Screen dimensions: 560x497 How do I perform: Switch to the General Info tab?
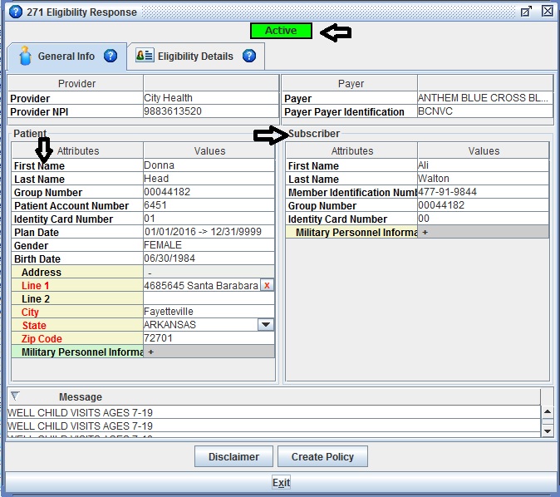(66, 56)
